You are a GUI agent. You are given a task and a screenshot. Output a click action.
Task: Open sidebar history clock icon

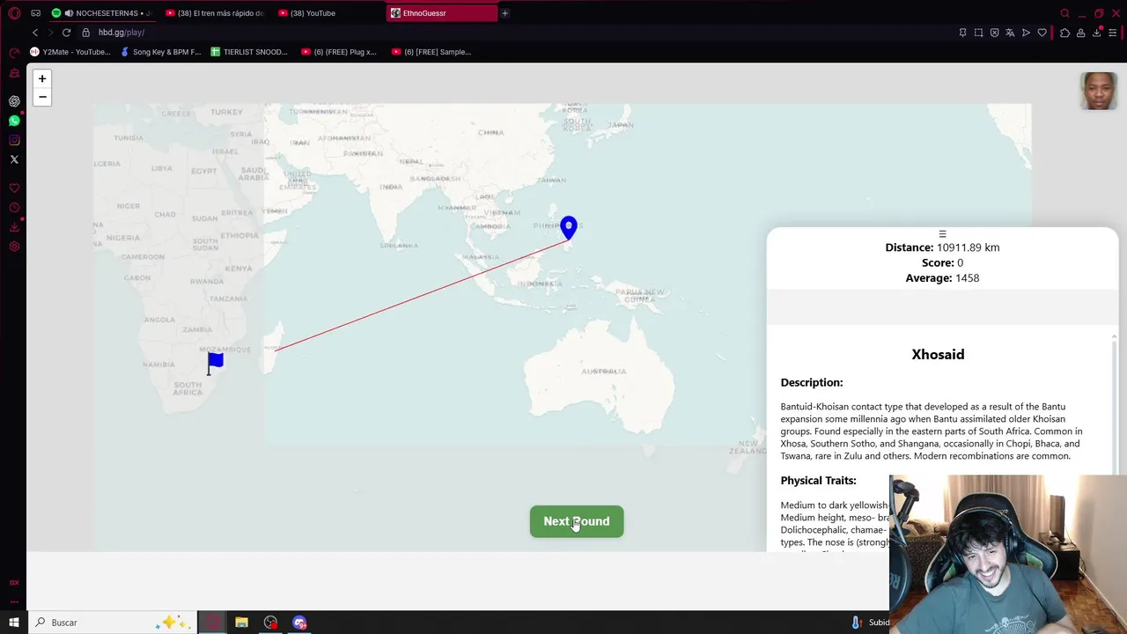14,208
